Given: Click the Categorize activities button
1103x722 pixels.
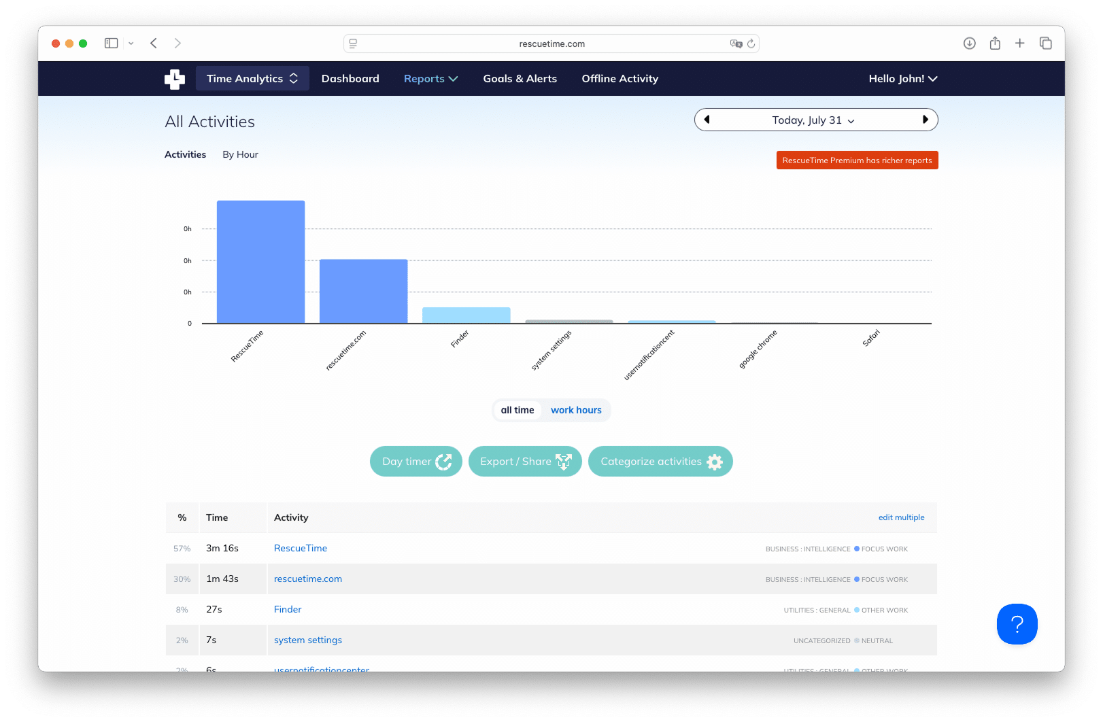Looking at the screenshot, I should [660, 462].
